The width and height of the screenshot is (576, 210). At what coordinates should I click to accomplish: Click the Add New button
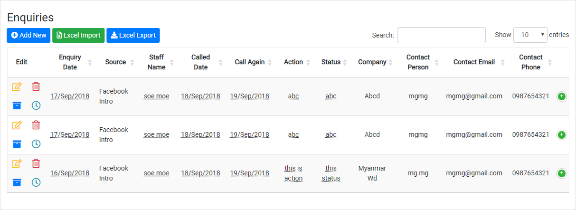coord(28,35)
